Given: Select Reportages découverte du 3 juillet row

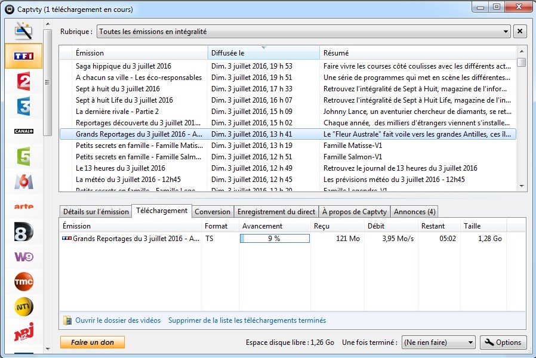Looking at the screenshot, I should coord(288,123).
